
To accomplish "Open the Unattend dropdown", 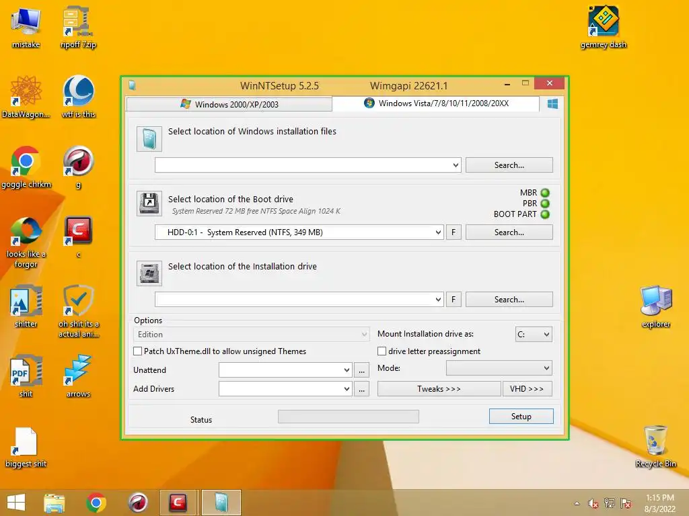I will [285, 370].
